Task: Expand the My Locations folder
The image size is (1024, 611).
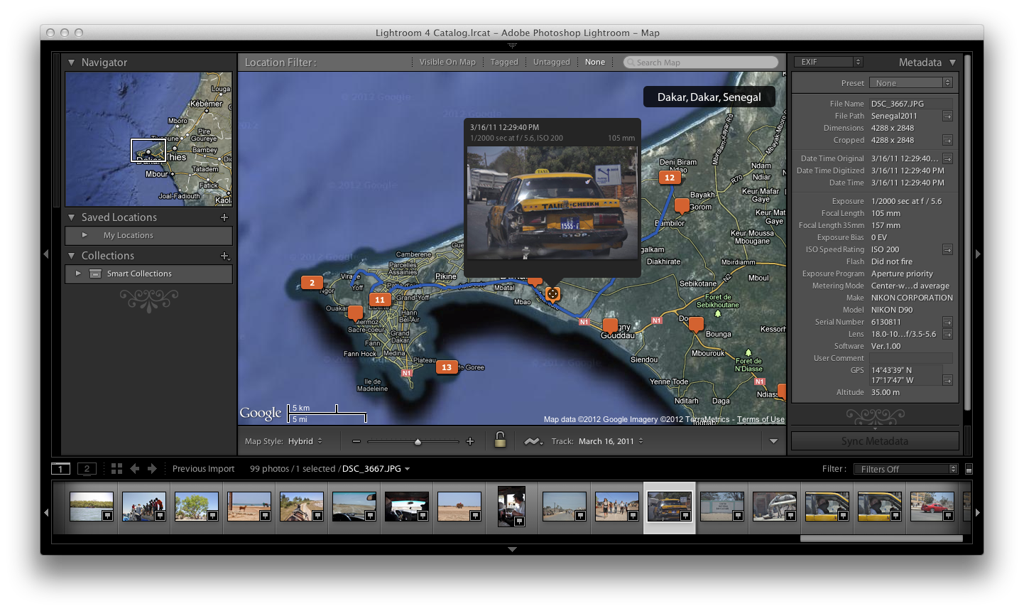Action: (x=85, y=235)
